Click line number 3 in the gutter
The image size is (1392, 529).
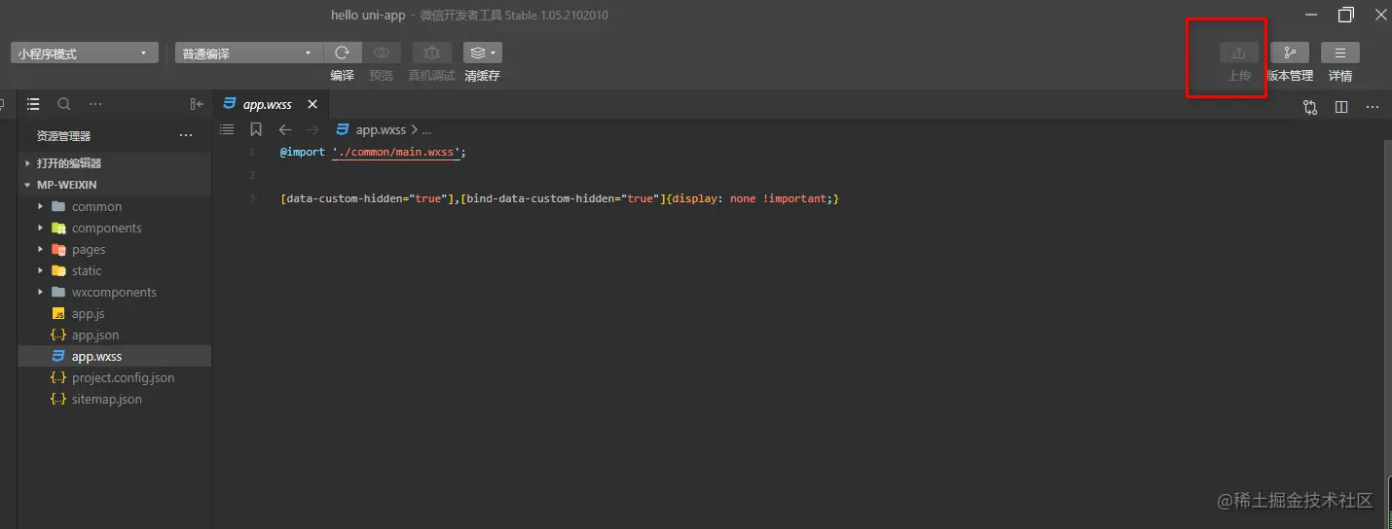click(x=252, y=198)
